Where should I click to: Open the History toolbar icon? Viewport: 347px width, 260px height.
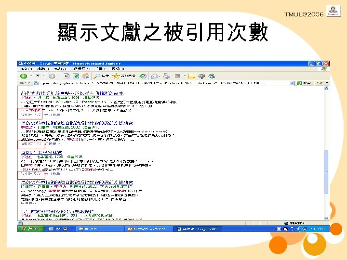pos(143,76)
